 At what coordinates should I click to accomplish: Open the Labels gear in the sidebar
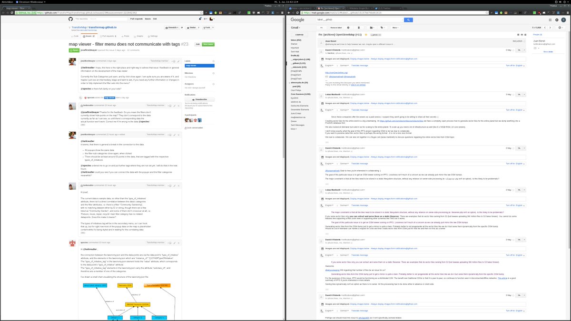(x=214, y=61)
